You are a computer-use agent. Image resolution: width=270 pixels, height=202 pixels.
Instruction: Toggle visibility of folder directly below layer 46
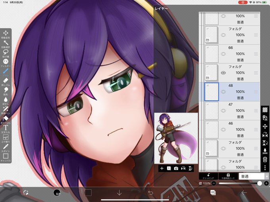(x=223, y=149)
